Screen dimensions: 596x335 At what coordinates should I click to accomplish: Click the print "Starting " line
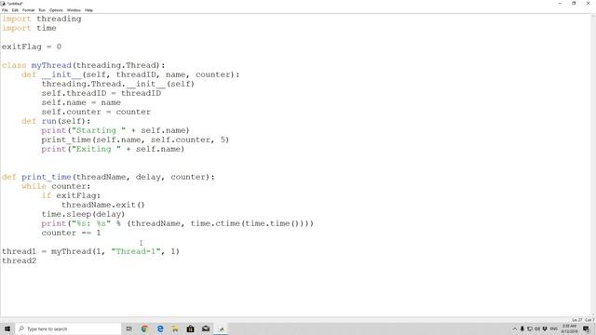115,130
